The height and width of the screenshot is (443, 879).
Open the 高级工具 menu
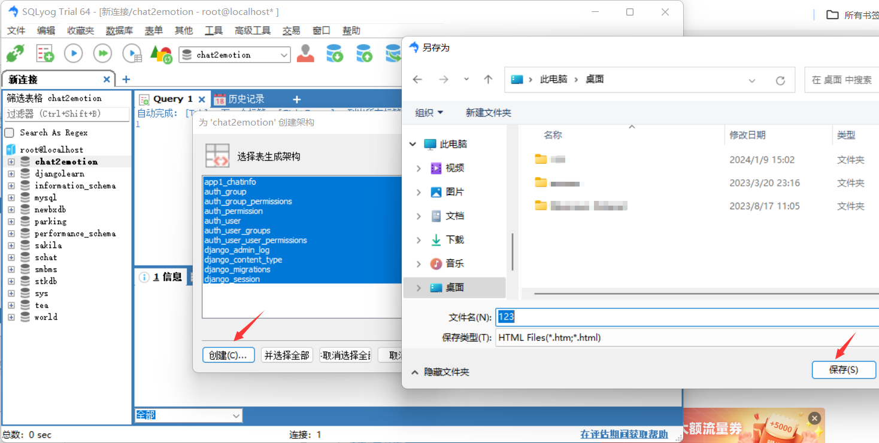click(x=253, y=30)
